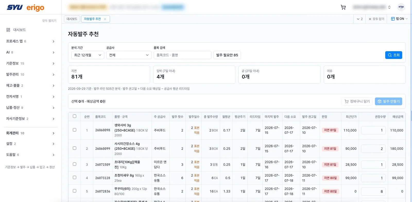Expand the AI sidebar menu
The image size is (412, 202).
31,52
